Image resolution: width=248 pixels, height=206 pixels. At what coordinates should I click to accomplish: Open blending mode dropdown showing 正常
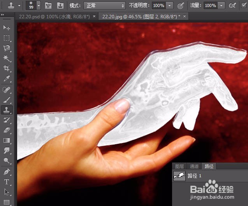[x=104, y=6]
